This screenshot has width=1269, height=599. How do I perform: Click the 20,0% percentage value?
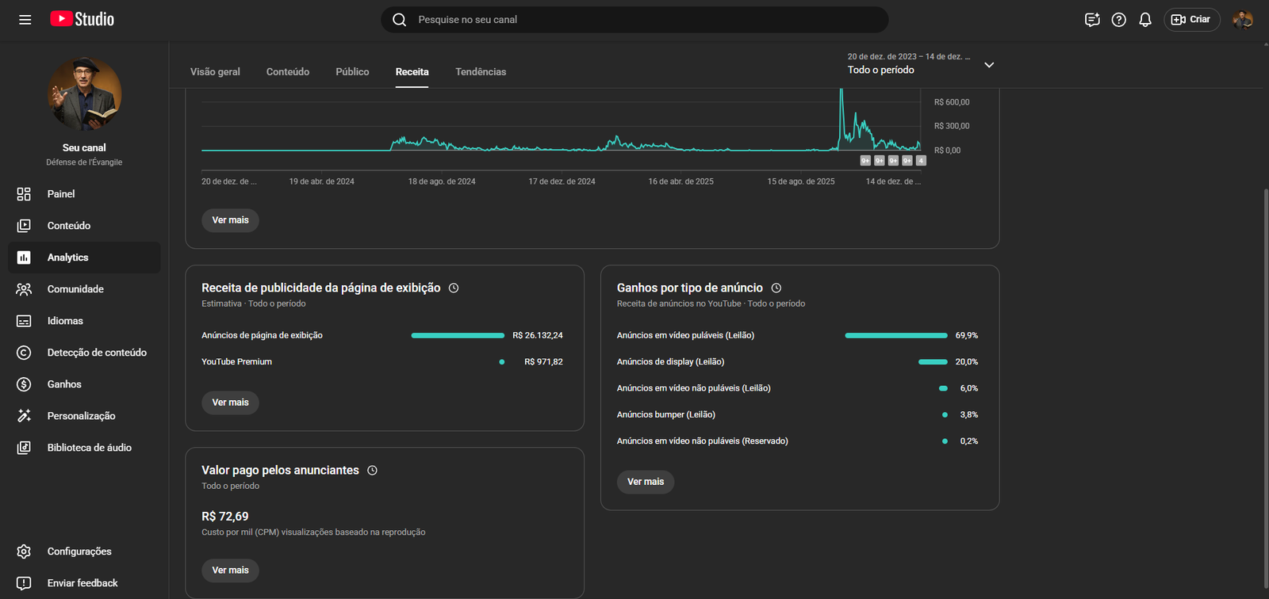point(967,362)
